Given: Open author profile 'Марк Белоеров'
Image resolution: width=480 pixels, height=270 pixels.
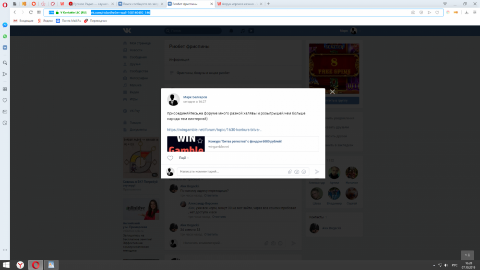Looking at the screenshot, I should [x=195, y=97].
